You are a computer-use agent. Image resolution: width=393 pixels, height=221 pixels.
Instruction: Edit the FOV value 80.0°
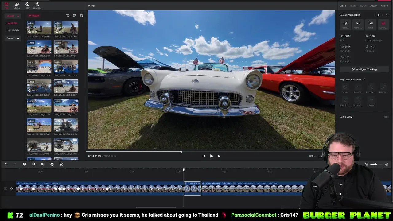[x=348, y=36]
